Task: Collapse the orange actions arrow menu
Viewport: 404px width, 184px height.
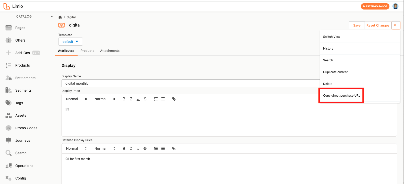Action: 395,25
